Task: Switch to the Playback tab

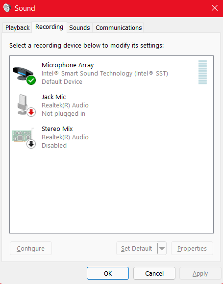Action: (x=17, y=27)
